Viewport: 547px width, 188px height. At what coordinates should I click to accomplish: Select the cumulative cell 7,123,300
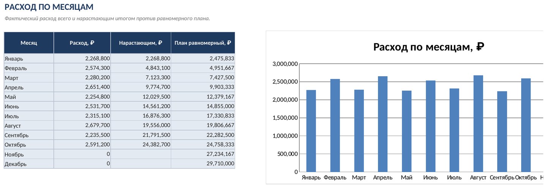141,78
